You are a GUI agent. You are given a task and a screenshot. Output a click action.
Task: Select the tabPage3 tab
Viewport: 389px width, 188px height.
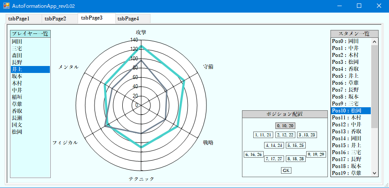(x=97, y=18)
